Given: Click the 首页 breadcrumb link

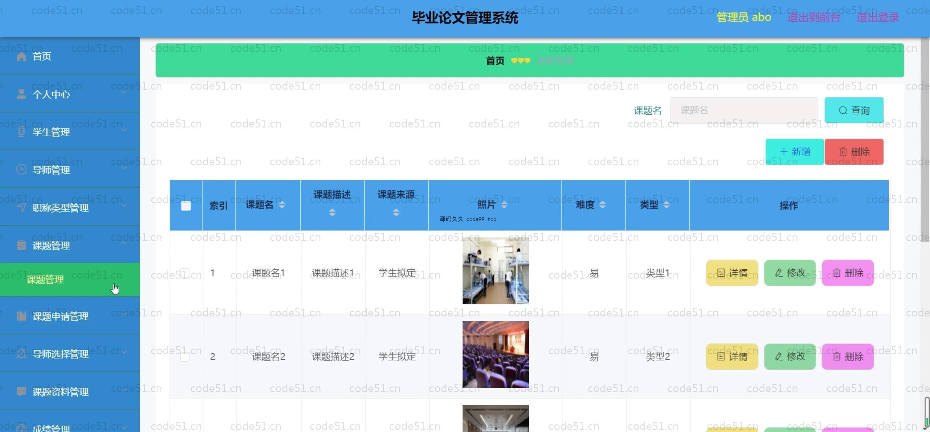Looking at the screenshot, I should (x=495, y=61).
